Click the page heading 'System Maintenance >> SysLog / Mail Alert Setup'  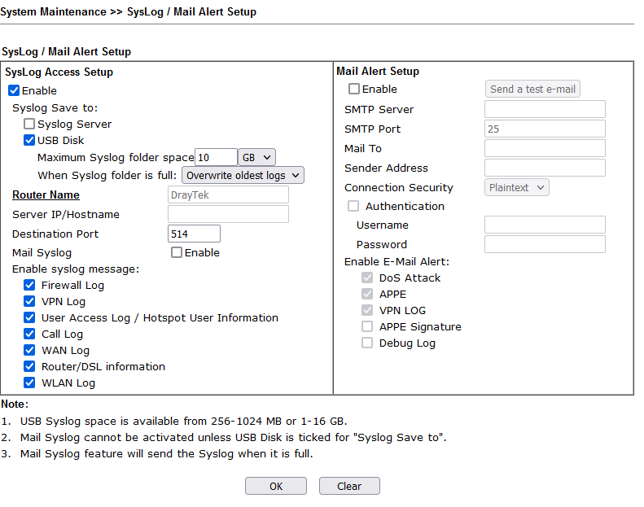coord(128,12)
